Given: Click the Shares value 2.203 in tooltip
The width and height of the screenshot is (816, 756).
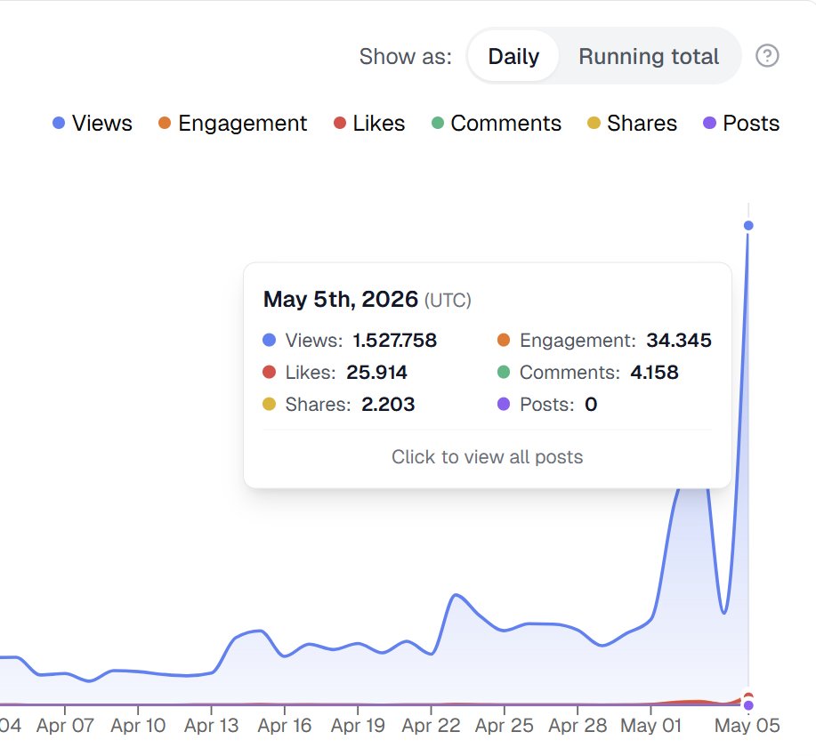Looking at the screenshot, I should tap(388, 405).
